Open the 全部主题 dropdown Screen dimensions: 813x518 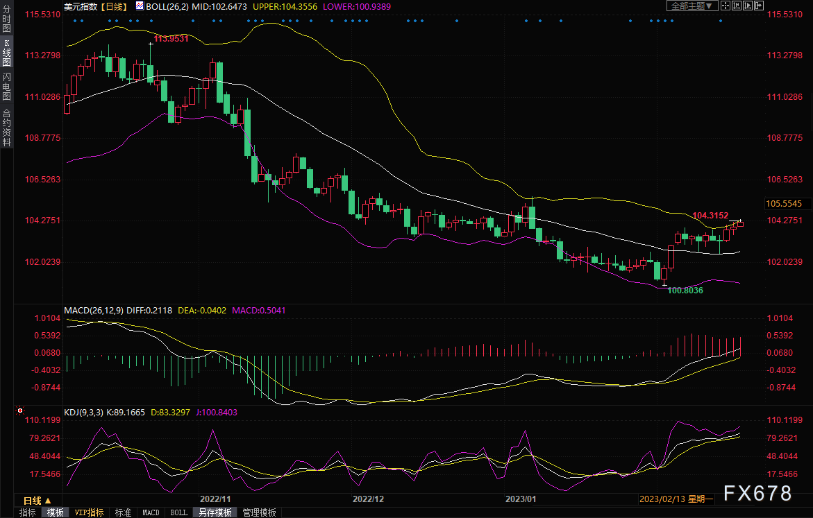click(691, 6)
